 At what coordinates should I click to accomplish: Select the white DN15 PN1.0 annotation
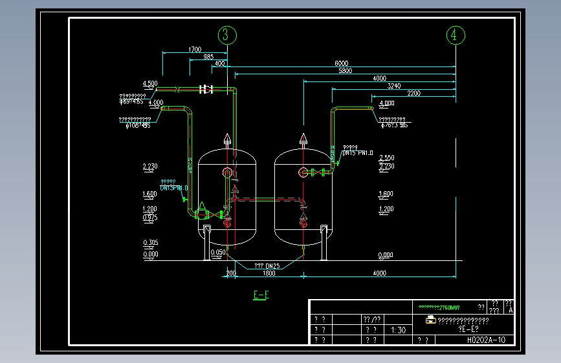[357, 153]
